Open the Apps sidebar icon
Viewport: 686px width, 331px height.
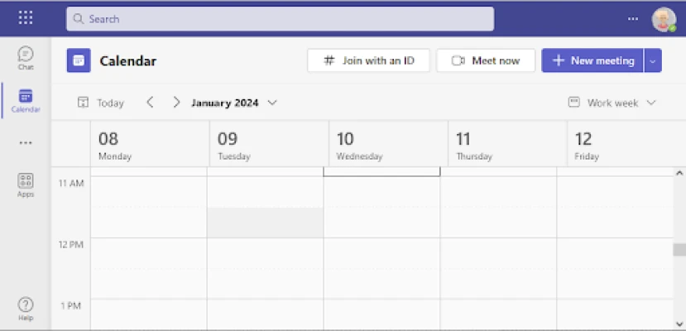tap(26, 185)
